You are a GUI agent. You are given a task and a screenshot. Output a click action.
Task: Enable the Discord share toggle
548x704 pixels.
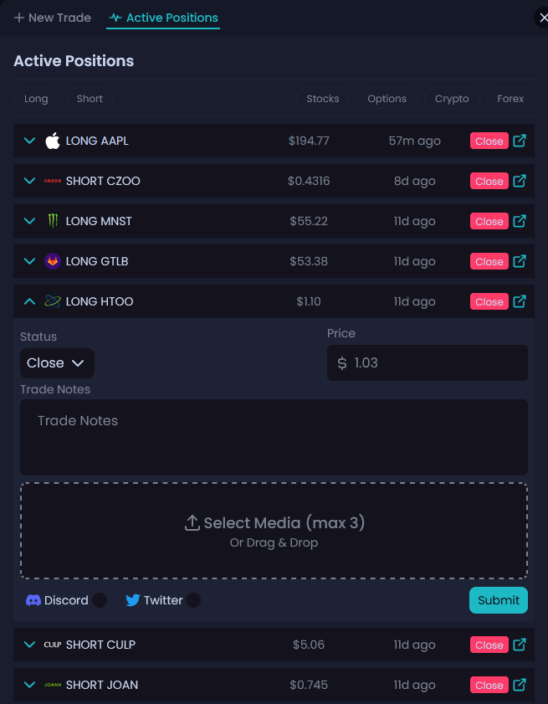click(x=100, y=600)
